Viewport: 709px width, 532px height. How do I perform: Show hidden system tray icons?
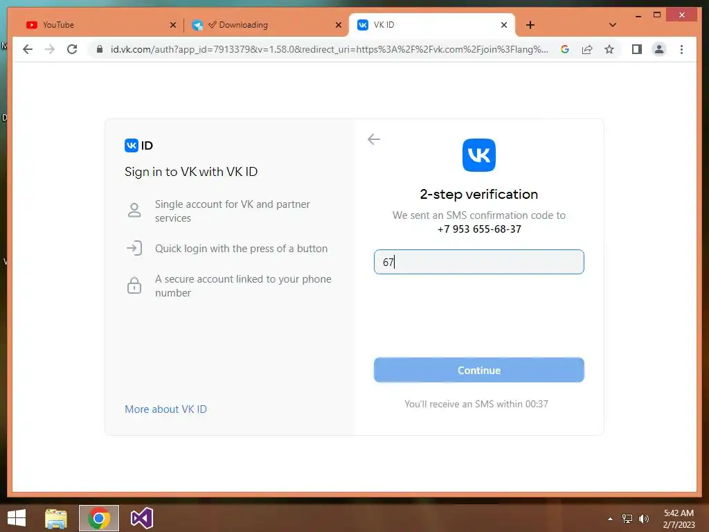pyautogui.click(x=611, y=519)
